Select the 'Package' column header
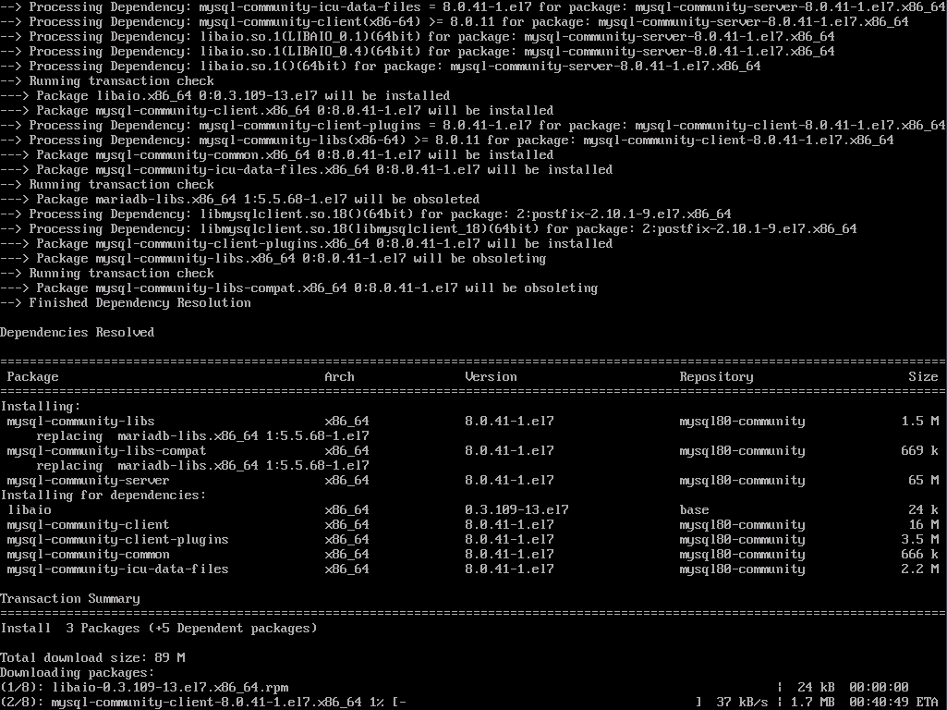This screenshot has width=947, height=710. [32, 376]
